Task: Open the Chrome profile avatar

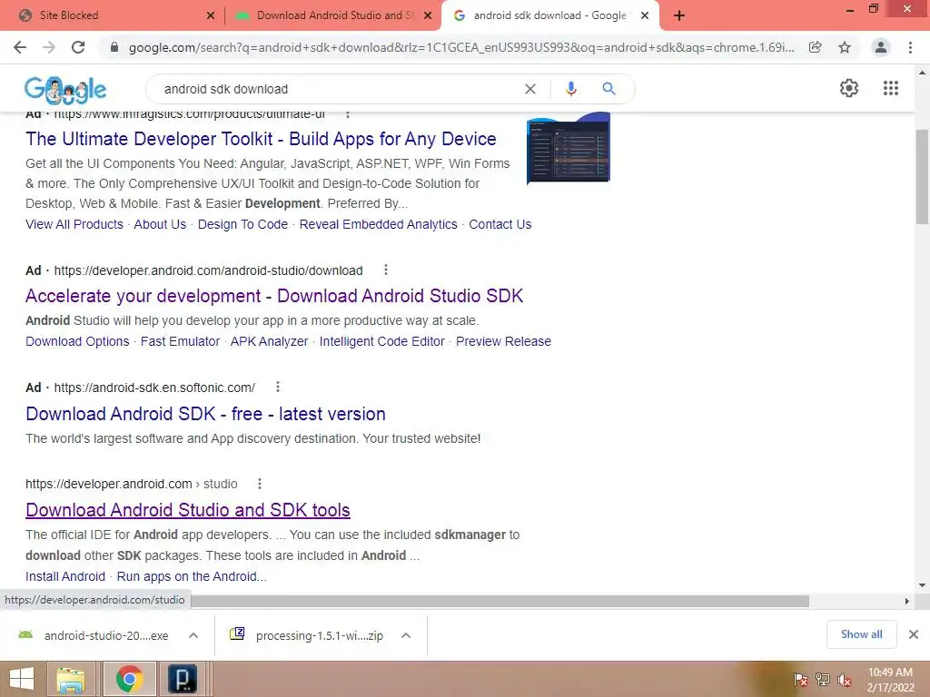Action: (x=881, y=47)
